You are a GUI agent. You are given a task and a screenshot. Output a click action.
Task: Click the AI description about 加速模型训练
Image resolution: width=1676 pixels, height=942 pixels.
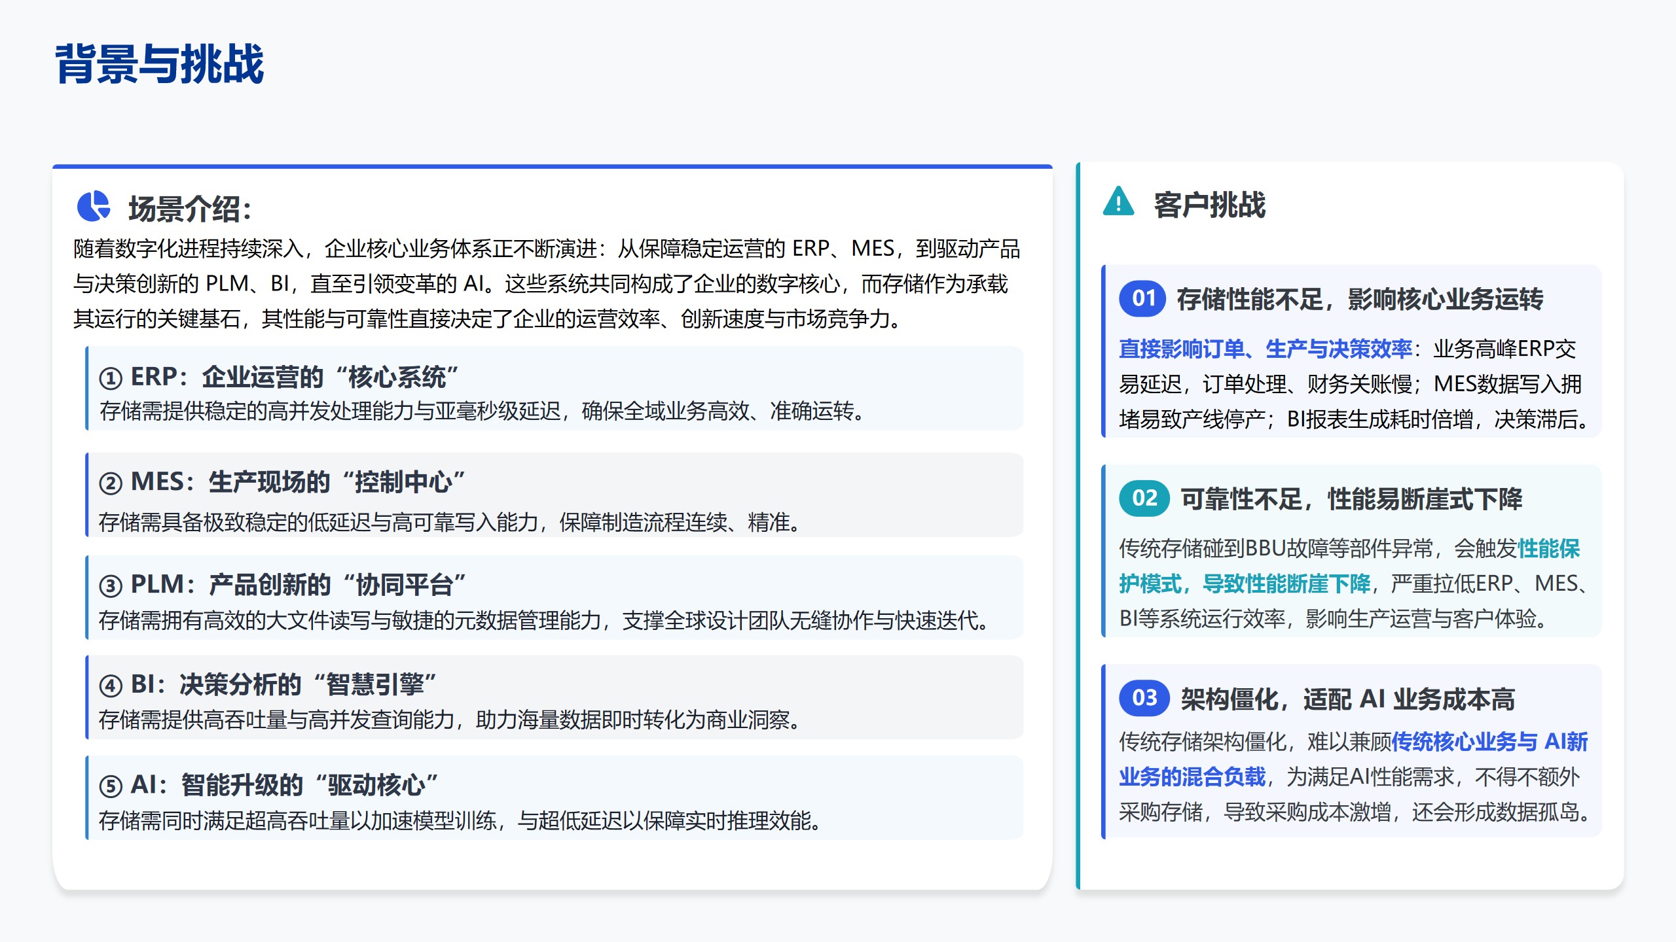pos(462,820)
